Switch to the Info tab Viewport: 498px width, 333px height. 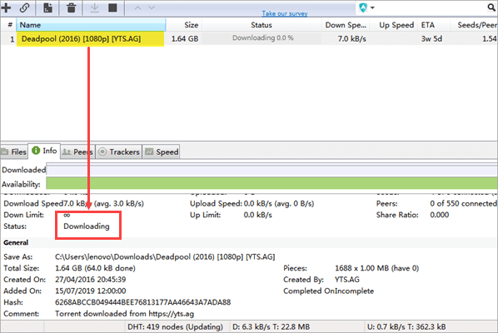click(44, 151)
